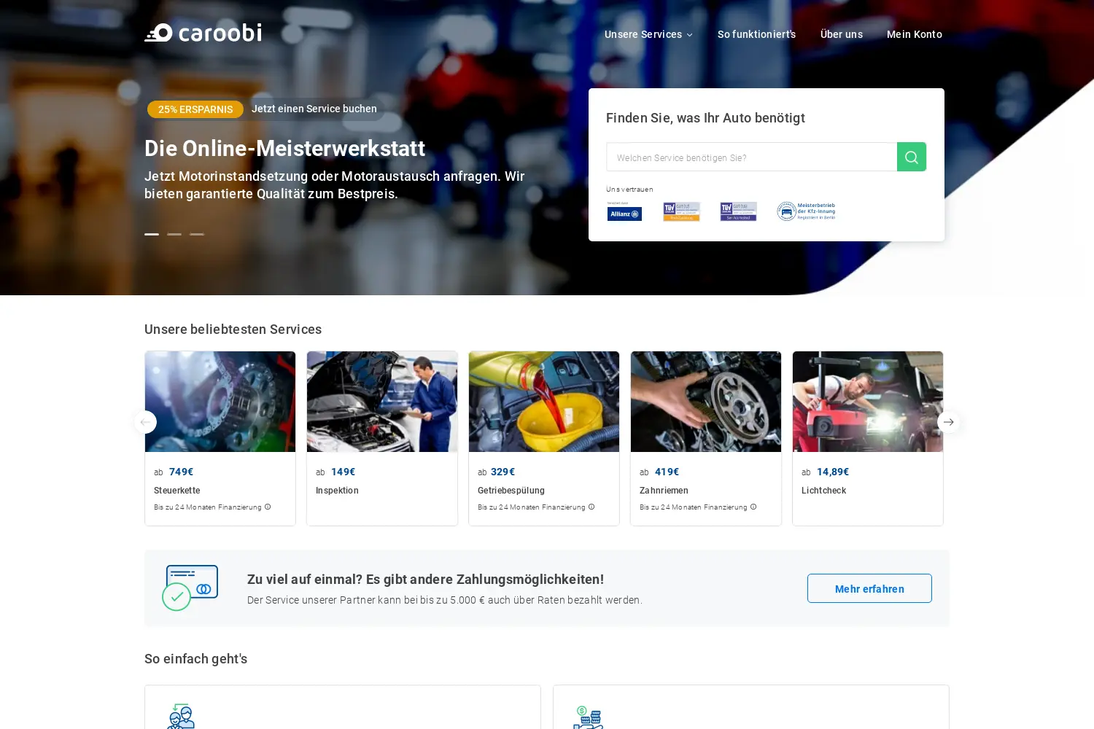Open the Getriebespülung service card image

pos(544,402)
